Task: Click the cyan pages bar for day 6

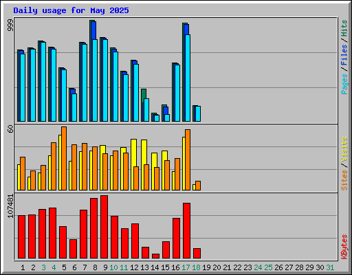Action: [x=74, y=107]
